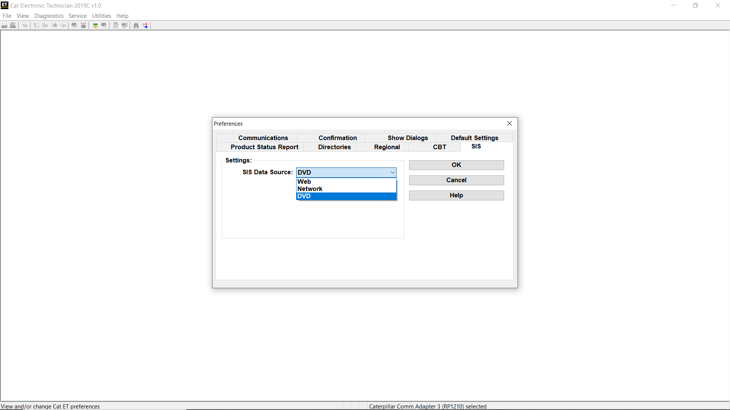
Task: Click the OK button
Action: point(456,165)
